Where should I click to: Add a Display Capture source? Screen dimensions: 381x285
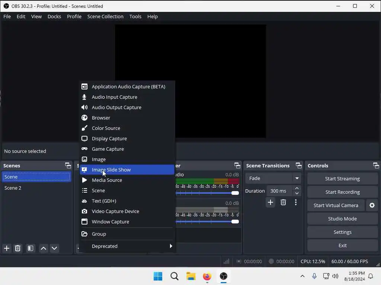(127, 139)
